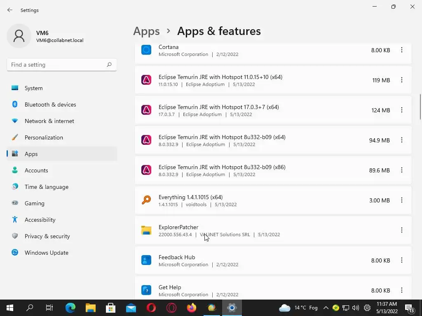This screenshot has width=422, height=316.
Task: Open the Mail app from the taskbar
Action: tap(131, 308)
